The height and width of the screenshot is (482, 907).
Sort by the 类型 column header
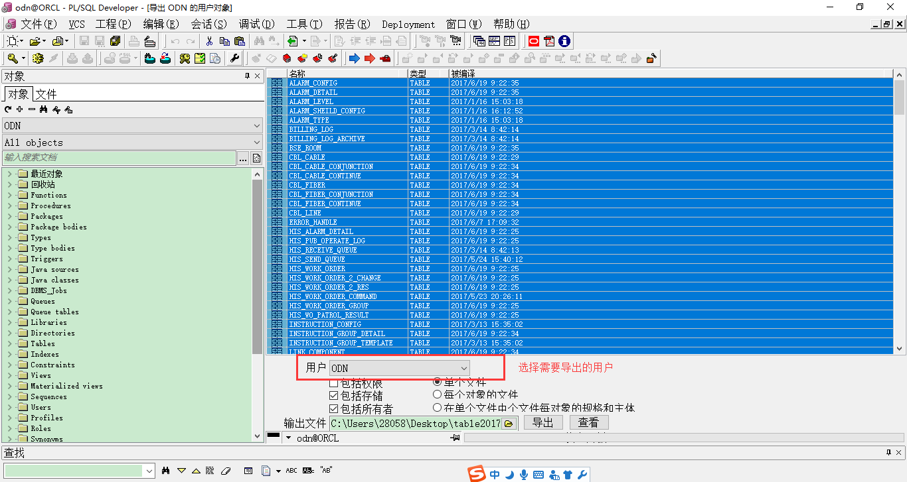pos(428,74)
